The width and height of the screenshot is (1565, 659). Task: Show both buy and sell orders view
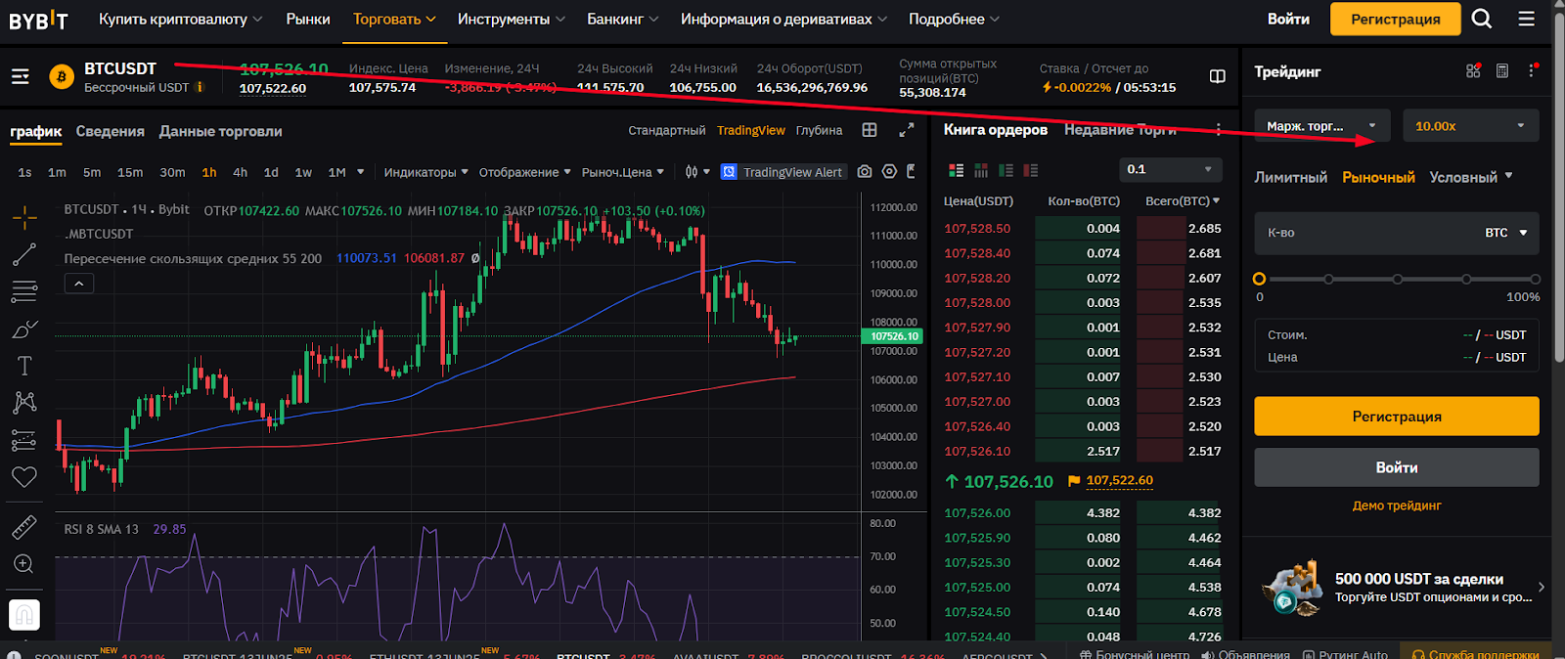957,170
